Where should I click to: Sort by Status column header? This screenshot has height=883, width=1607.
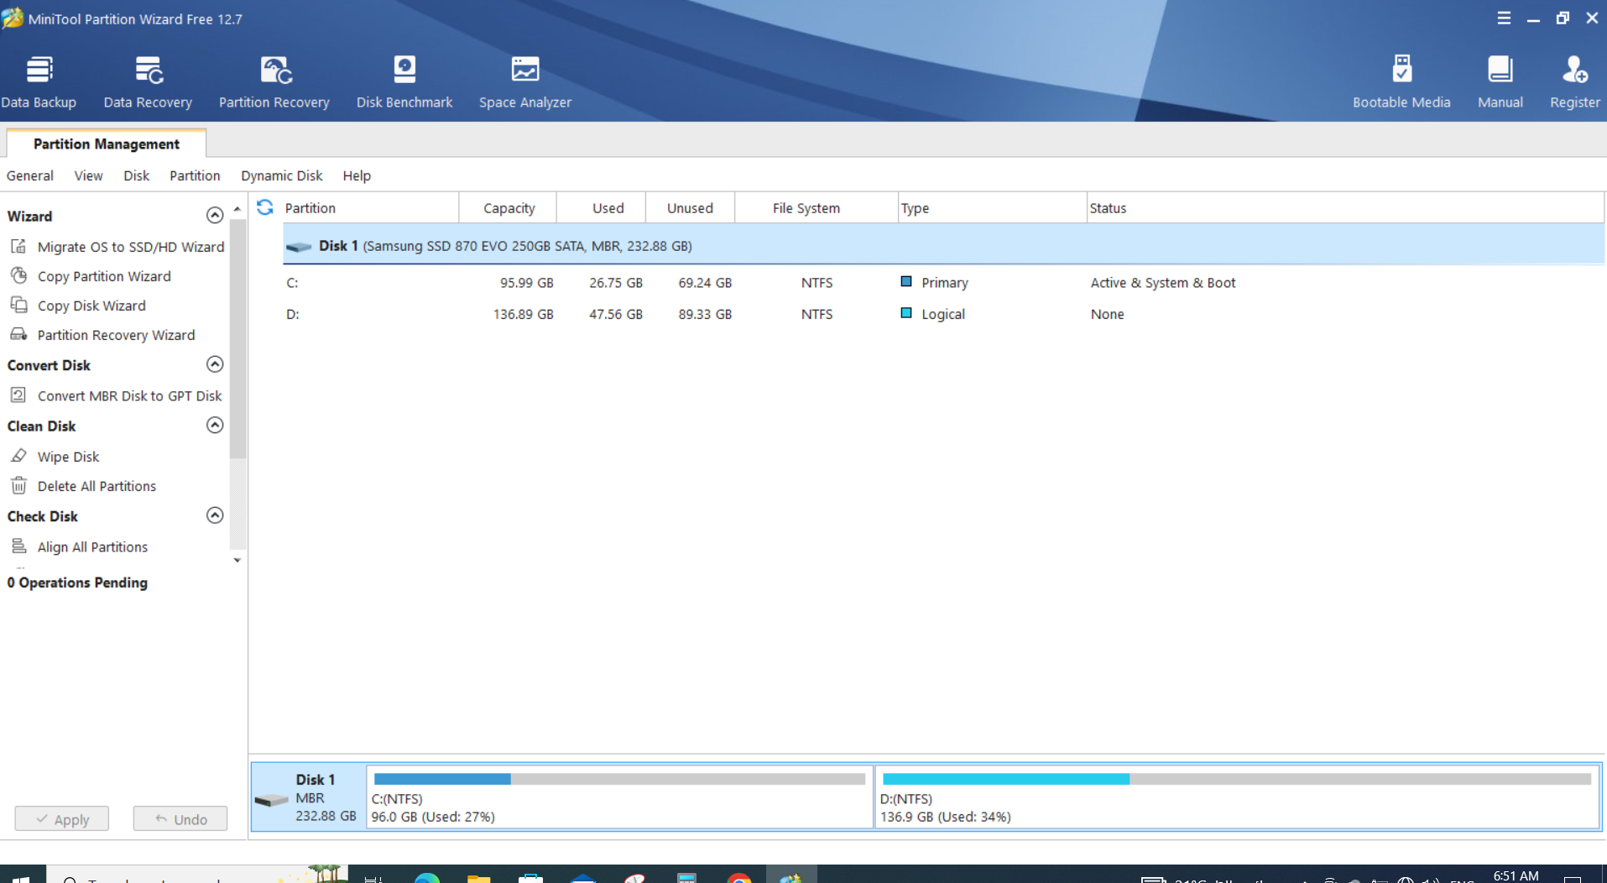point(1345,207)
